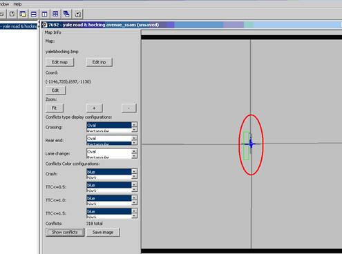342x254 pixels.
Task: Select Oval in the Rear end list
Action: [x=109, y=138]
